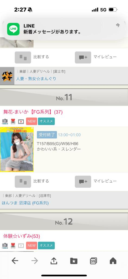Image resolution: width=128 pixels, height=279 pixels.
Task: Open the tab switcher showing 35
Action: (93, 261)
